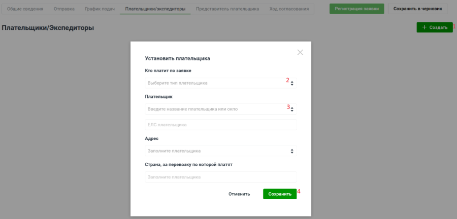Open the Плательщик name dropdown arrow
The width and height of the screenshot is (457, 219).
292,109
